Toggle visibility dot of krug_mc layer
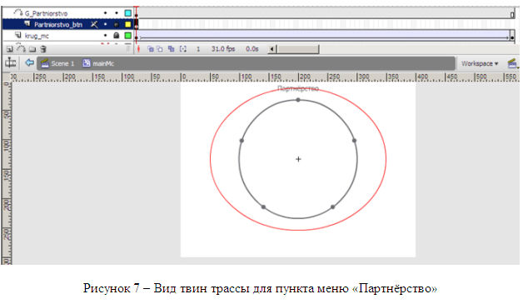 (x=106, y=35)
